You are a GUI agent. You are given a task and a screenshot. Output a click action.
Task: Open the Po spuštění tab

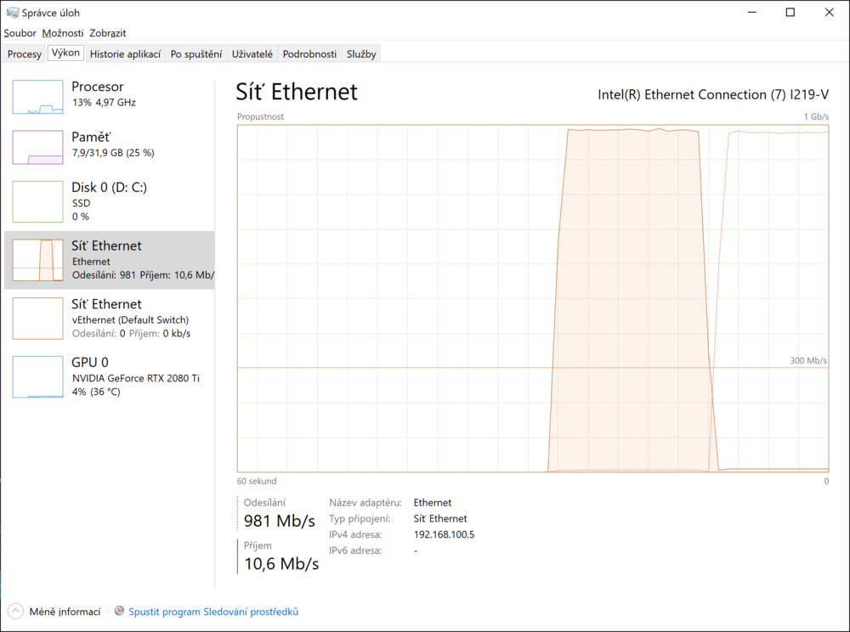pos(196,54)
